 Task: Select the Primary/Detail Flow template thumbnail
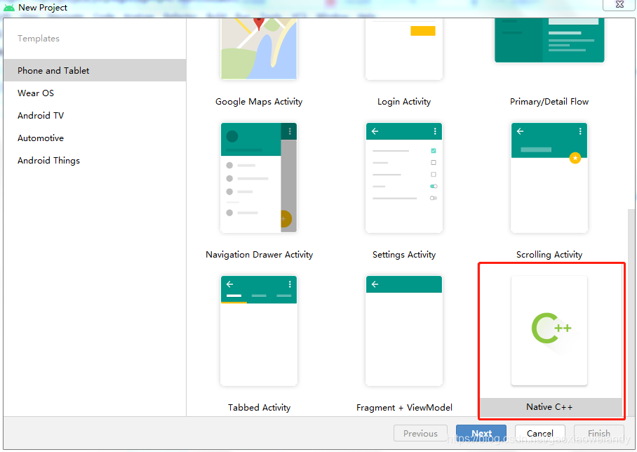pos(549,40)
